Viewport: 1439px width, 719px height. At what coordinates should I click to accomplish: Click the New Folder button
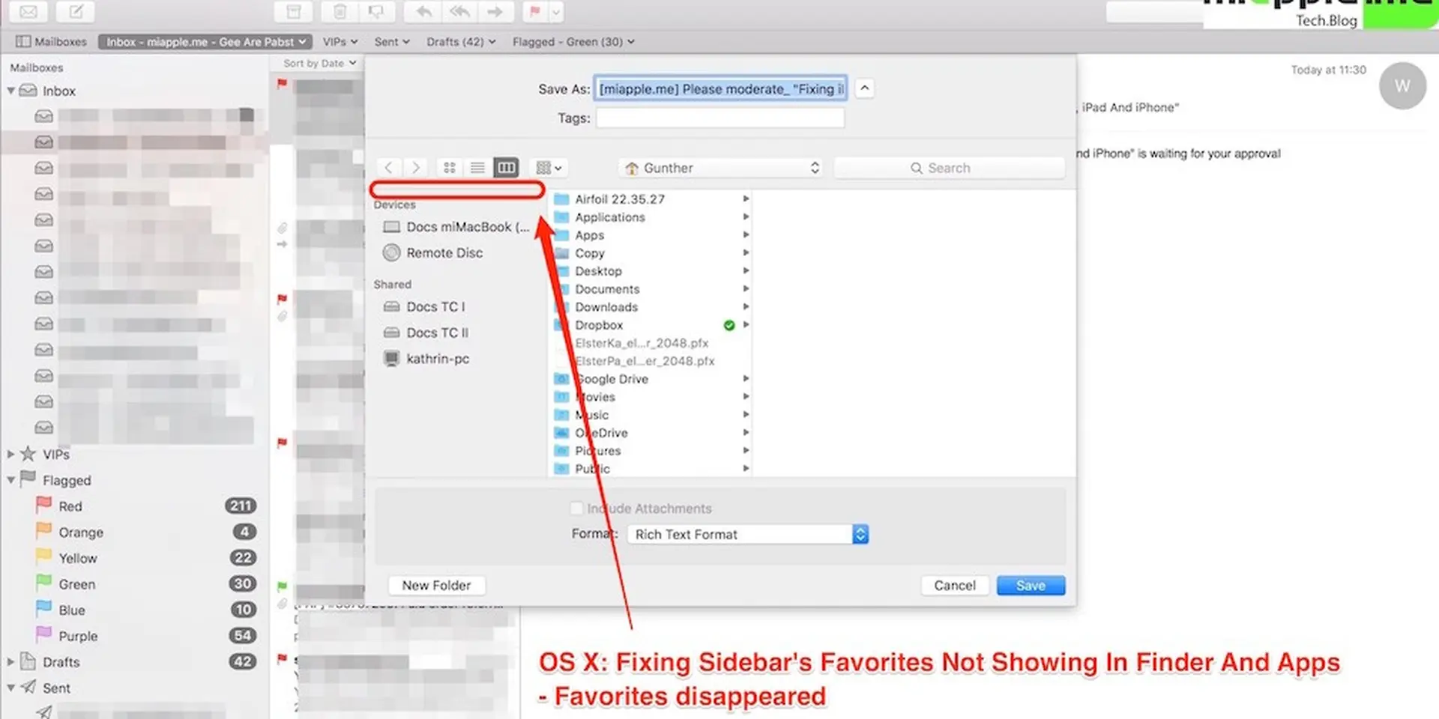tap(437, 585)
